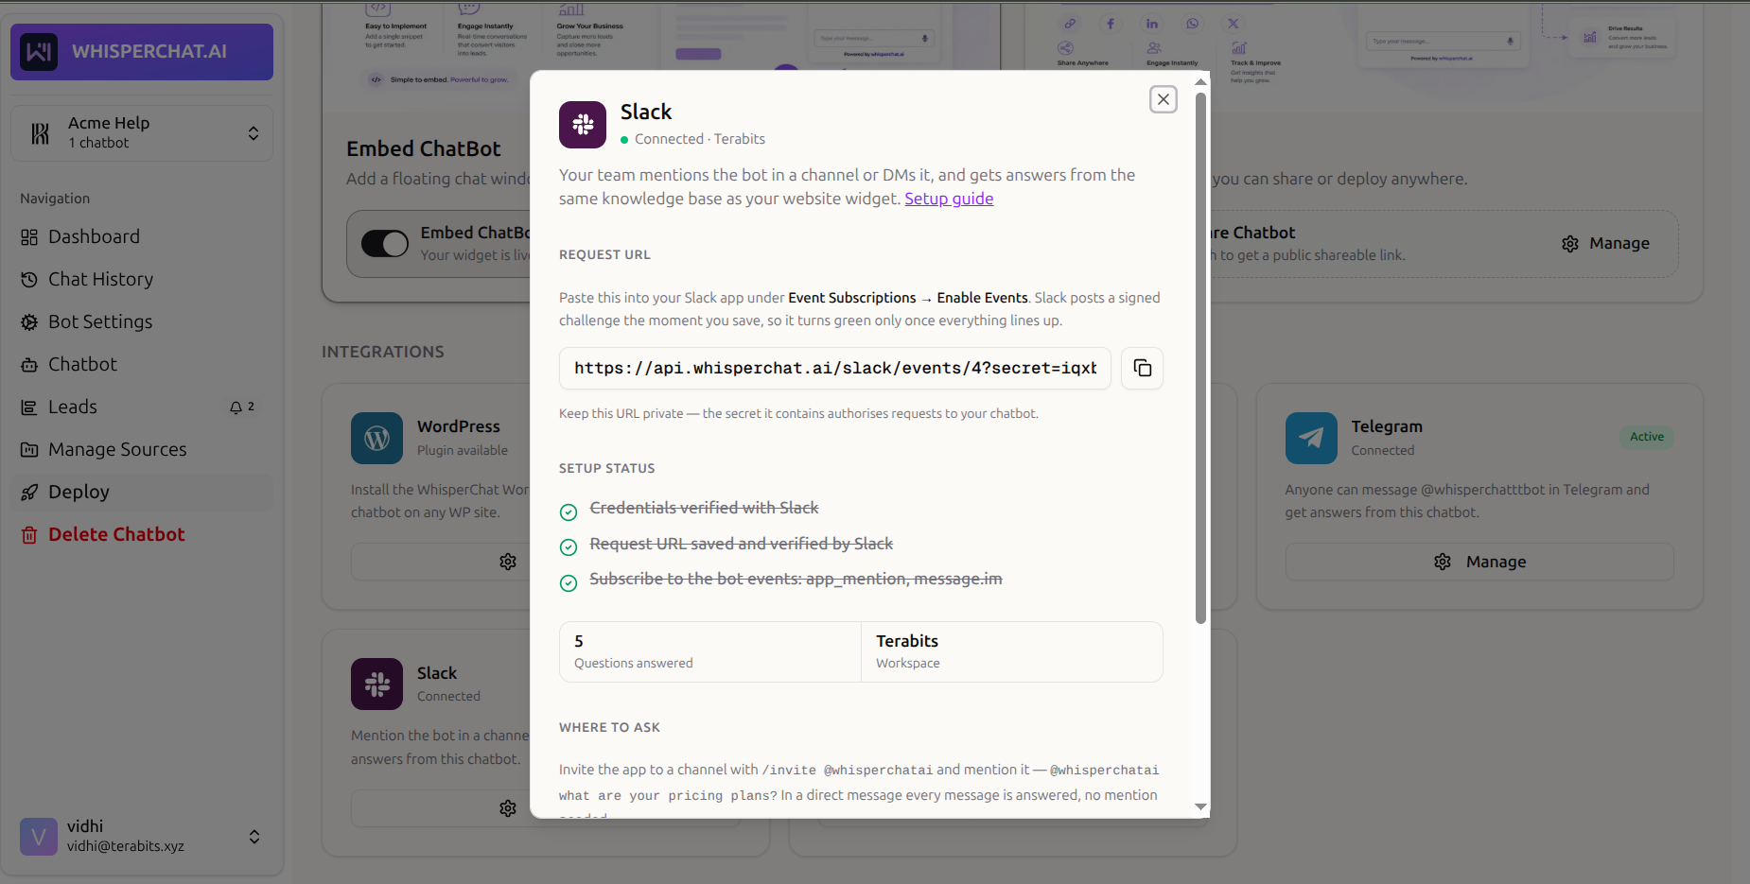
Task: Open the Acme Help workspace switcher
Action: click(142, 133)
